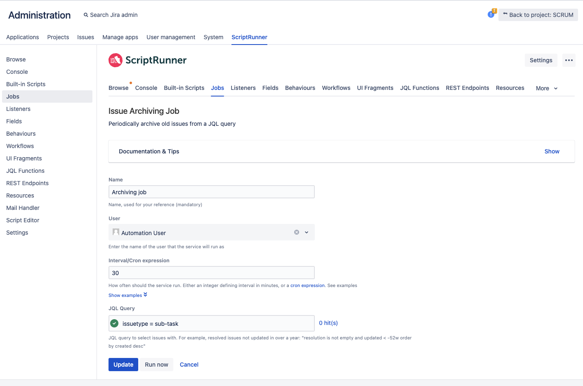Open the User dropdown arrow
Viewport: 583px width, 386px height.
point(307,232)
